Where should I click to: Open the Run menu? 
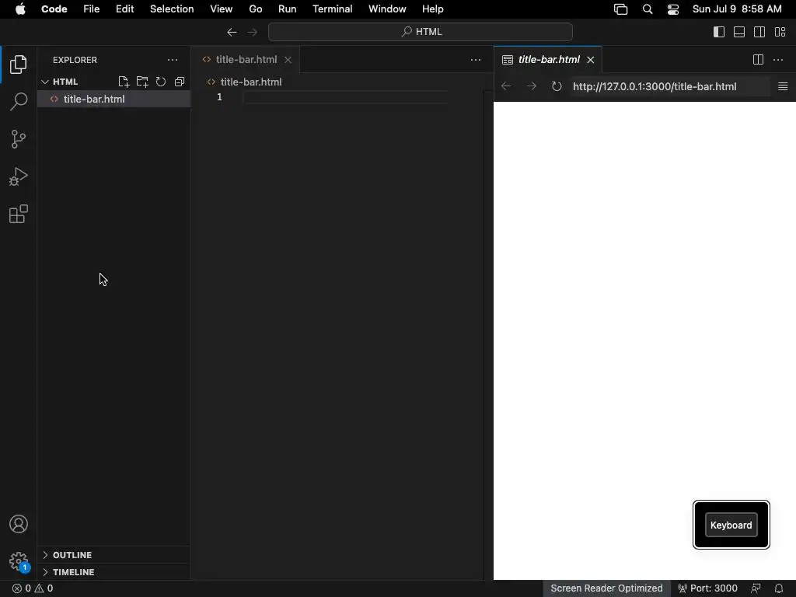click(x=288, y=9)
